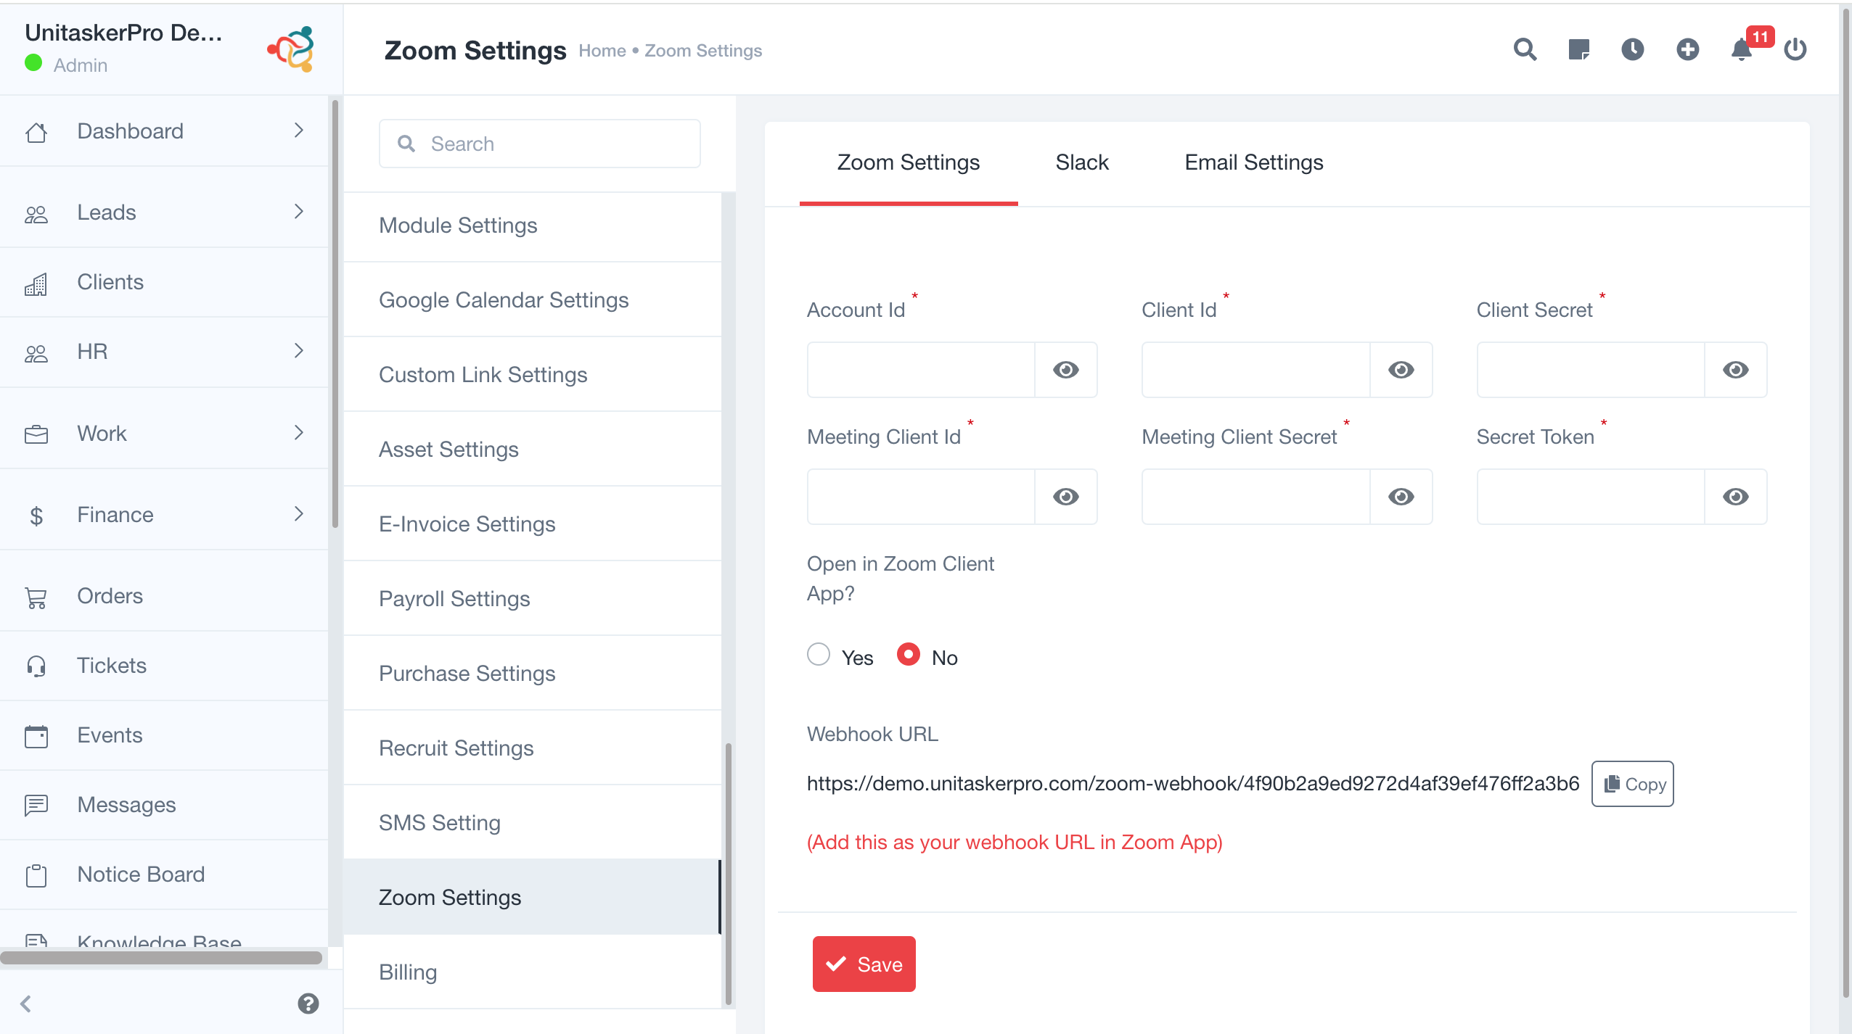Expand the Finance menu chevron
This screenshot has height=1034, width=1852.
[x=299, y=514]
